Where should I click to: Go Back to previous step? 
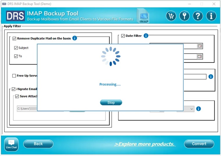pyautogui.click(x=38, y=144)
